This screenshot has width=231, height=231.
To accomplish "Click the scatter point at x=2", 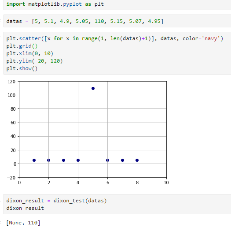I will (x=48, y=160).
